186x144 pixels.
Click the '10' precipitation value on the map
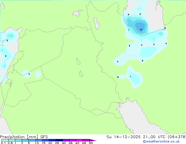pyautogui.click(x=141, y=29)
